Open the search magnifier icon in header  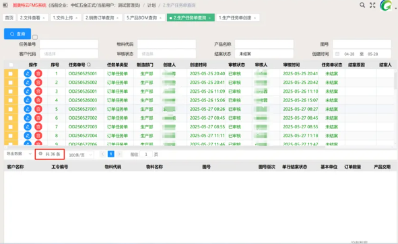362,5
